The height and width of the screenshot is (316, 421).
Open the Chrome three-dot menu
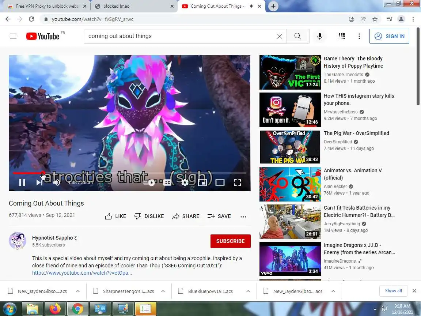tap(413, 19)
